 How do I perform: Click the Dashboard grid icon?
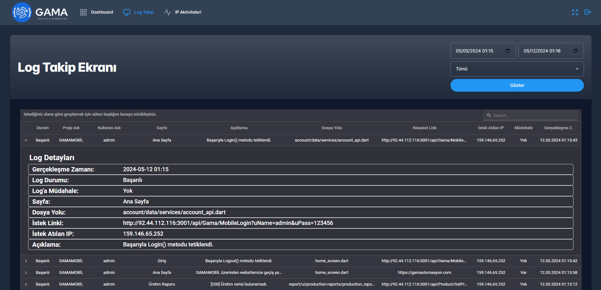[83, 12]
